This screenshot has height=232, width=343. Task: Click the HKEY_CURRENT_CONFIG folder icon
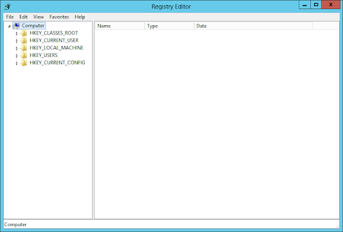click(x=24, y=63)
